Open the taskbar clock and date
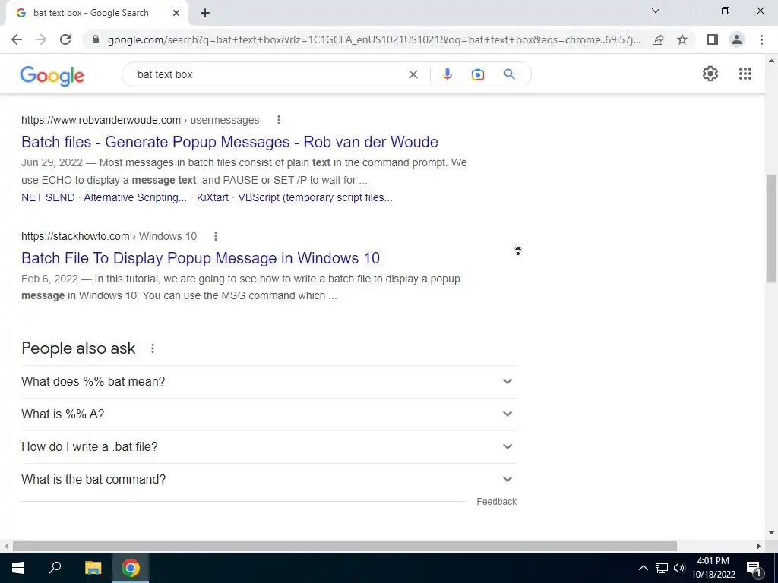Screen dimensions: 778x583 tap(713, 568)
